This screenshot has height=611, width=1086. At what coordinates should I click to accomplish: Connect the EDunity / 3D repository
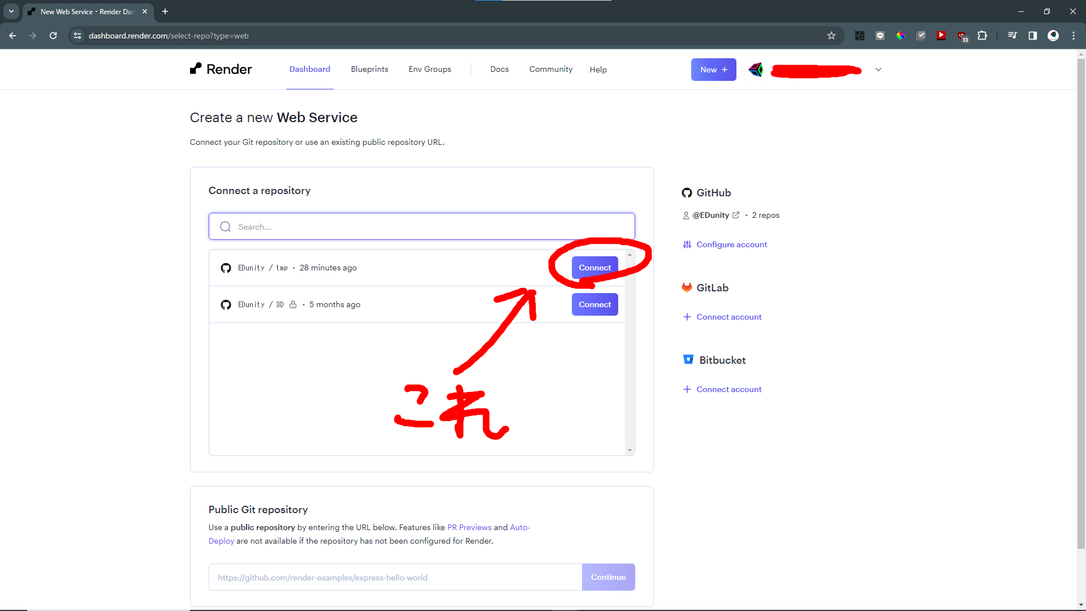[x=594, y=304]
